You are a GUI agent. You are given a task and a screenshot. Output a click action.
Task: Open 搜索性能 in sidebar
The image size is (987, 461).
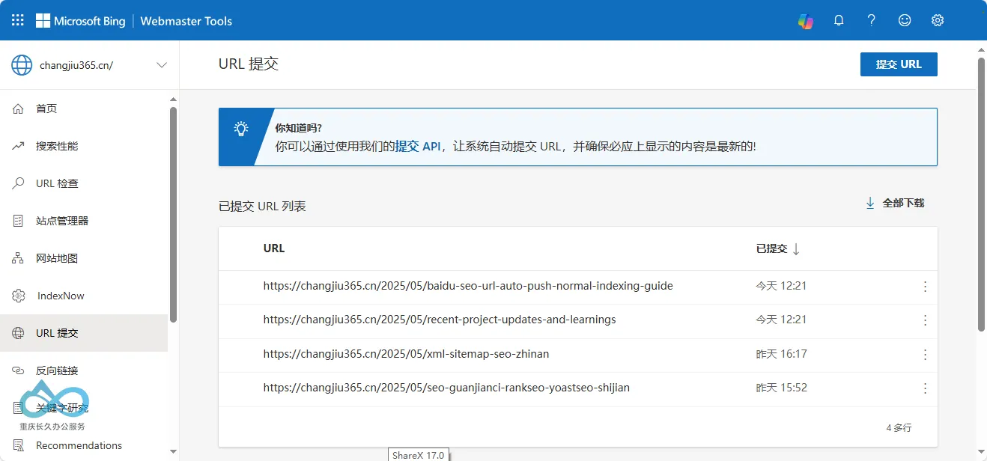coord(84,146)
